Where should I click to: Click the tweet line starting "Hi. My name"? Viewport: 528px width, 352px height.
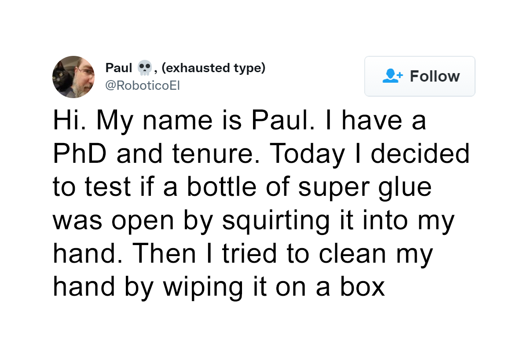point(239,121)
